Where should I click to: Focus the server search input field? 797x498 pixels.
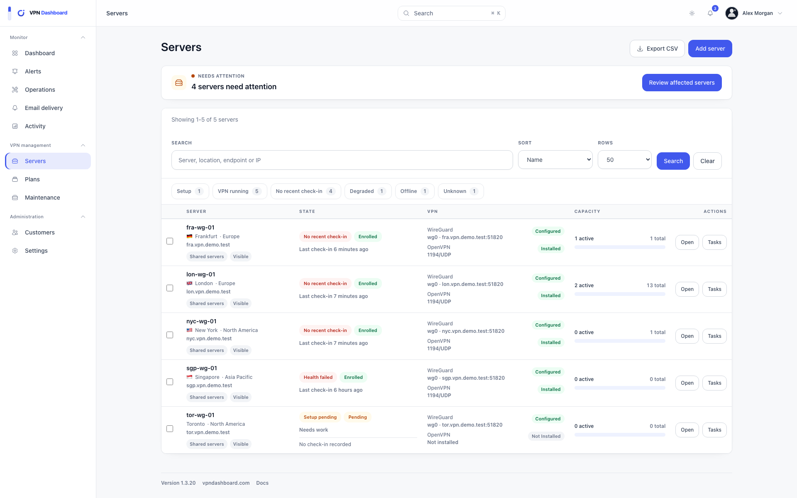342,160
